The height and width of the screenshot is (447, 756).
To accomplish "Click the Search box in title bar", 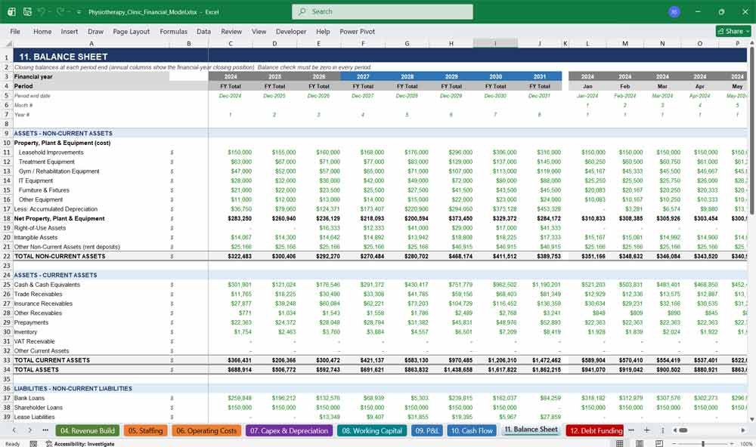I will tap(383, 11).
